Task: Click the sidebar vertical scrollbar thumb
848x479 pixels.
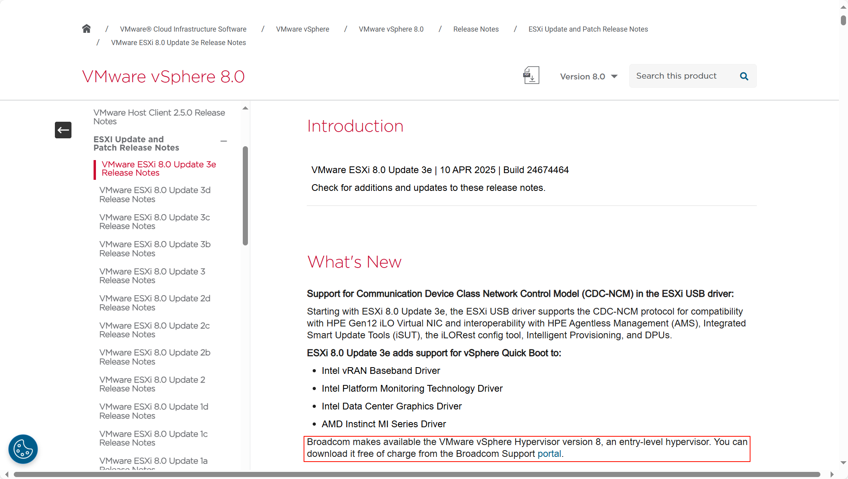Action: click(245, 196)
